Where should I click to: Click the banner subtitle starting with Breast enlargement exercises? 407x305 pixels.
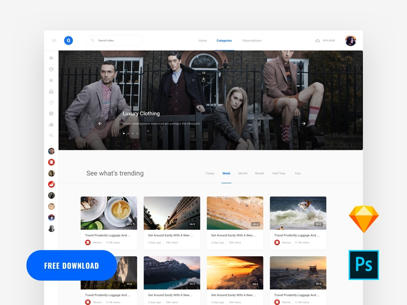[161, 124]
